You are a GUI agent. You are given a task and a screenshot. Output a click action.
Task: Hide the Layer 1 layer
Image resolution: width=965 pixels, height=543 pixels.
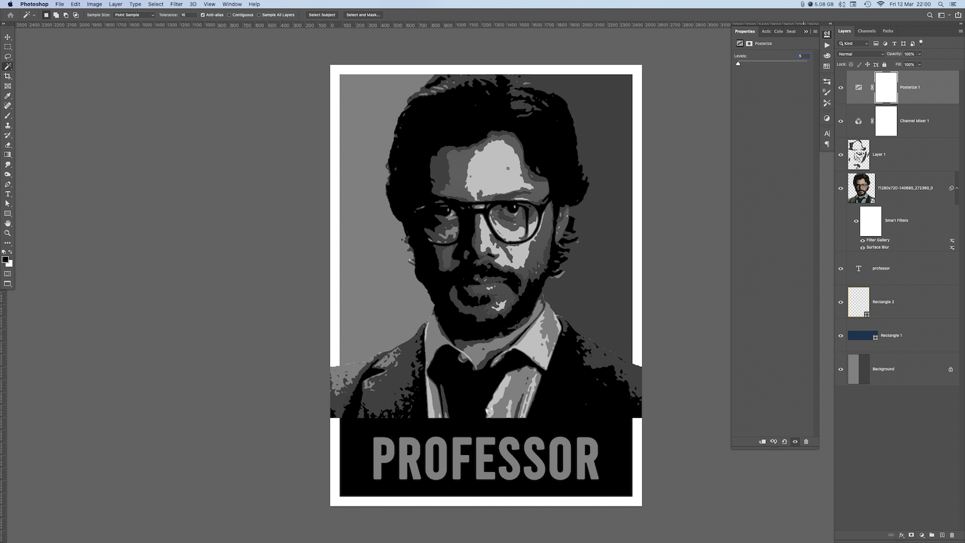tap(841, 155)
